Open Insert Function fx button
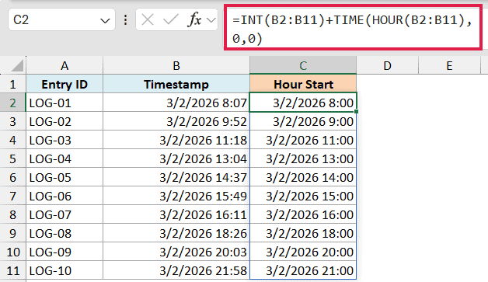The image size is (488, 282). [x=194, y=20]
